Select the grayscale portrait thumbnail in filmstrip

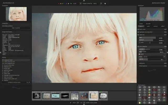click(103, 96)
